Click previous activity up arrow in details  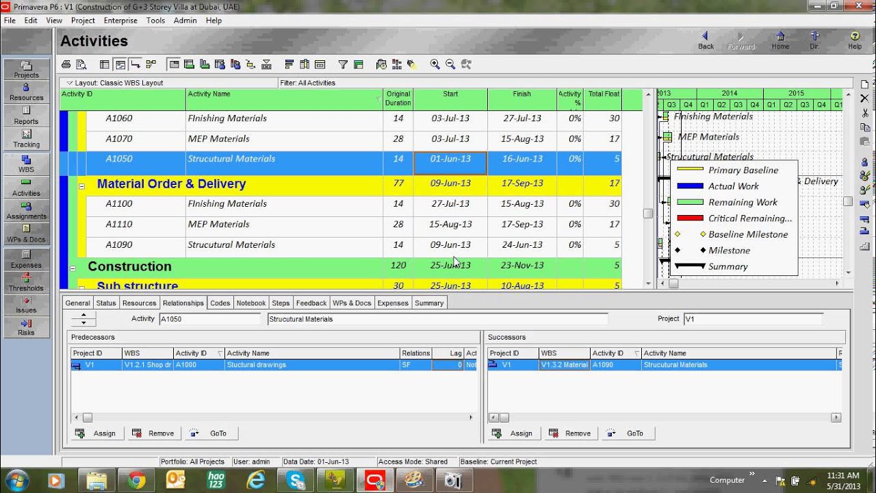(83, 315)
